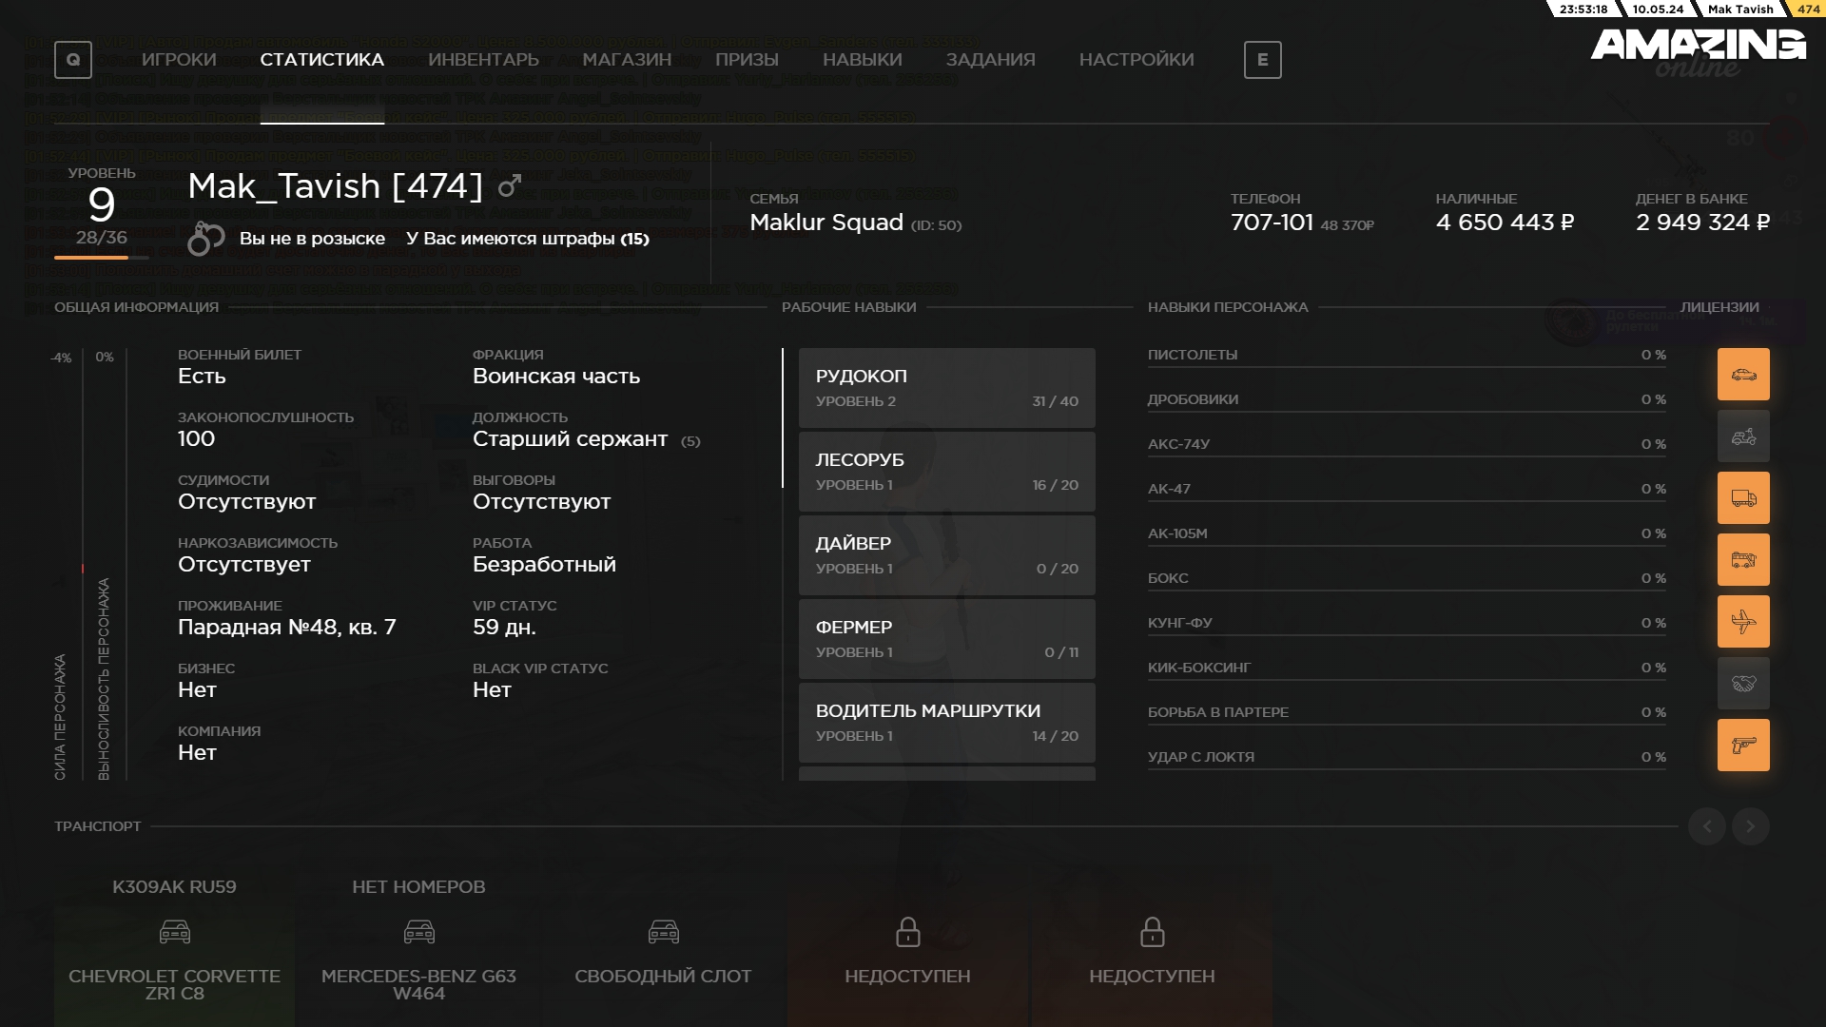Open the ИНВЕНТАРЬ tab

point(483,60)
